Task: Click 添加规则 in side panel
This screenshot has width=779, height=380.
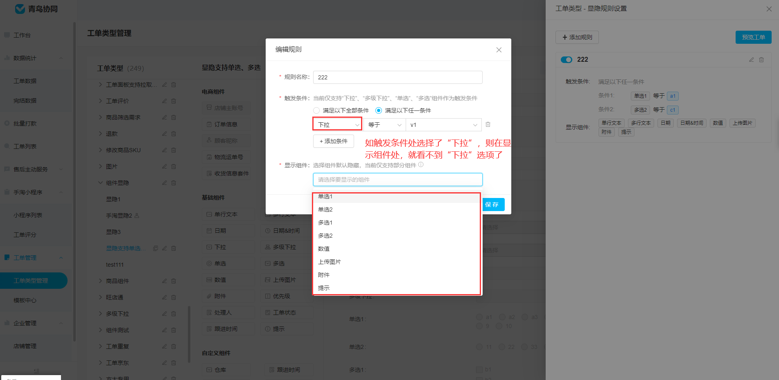Action: tap(577, 37)
